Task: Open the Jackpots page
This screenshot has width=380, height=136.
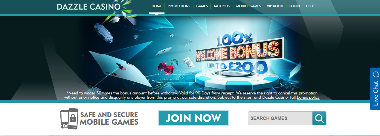Action: coord(222,6)
